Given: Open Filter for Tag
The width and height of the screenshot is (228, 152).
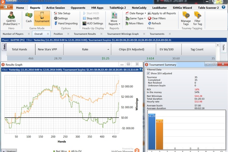Looking at the screenshot, I should pos(198,19).
